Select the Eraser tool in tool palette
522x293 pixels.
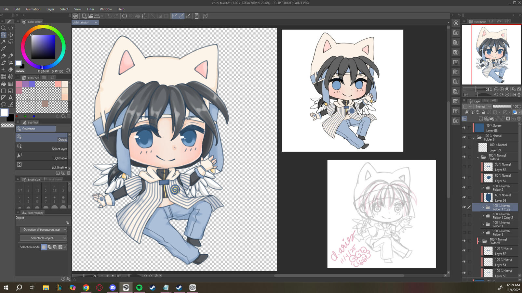point(11,70)
